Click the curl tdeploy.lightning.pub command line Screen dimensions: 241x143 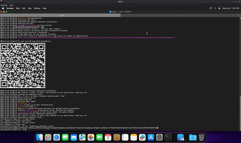[x=32, y=96]
